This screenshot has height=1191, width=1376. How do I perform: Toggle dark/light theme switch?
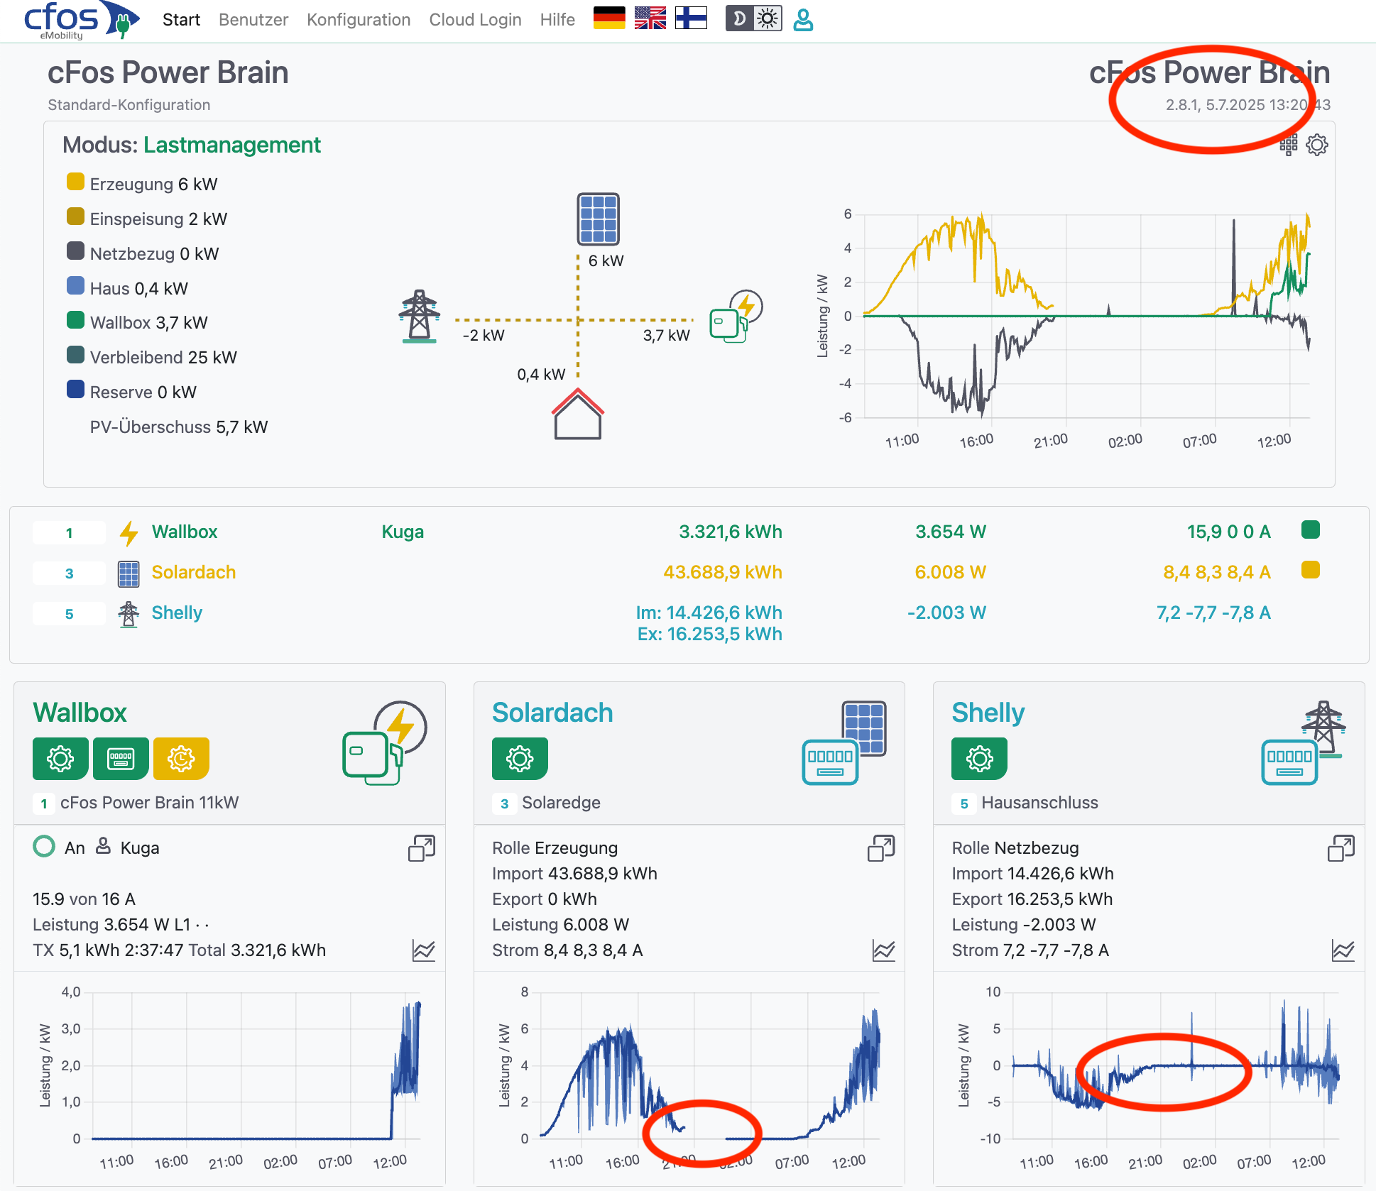coord(753,18)
